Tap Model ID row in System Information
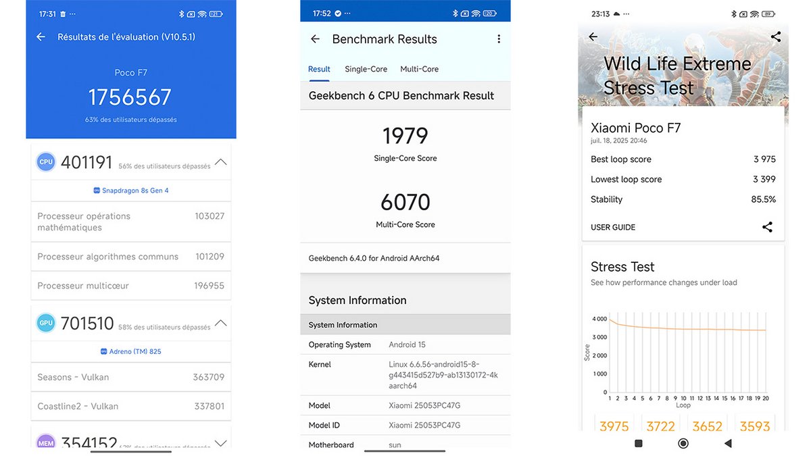This screenshot has width=811, height=456. click(405, 425)
